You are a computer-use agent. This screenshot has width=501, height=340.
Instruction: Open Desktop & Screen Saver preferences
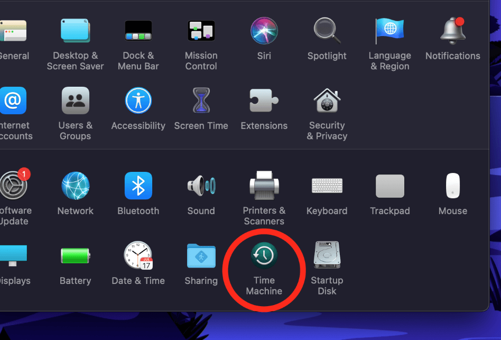(x=76, y=31)
